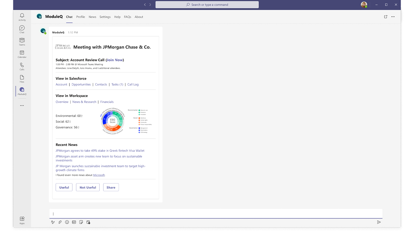The image size is (414, 233).
Task: Schedule a meeting from compose toolbar
Action: pyautogui.click(x=88, y=222)
